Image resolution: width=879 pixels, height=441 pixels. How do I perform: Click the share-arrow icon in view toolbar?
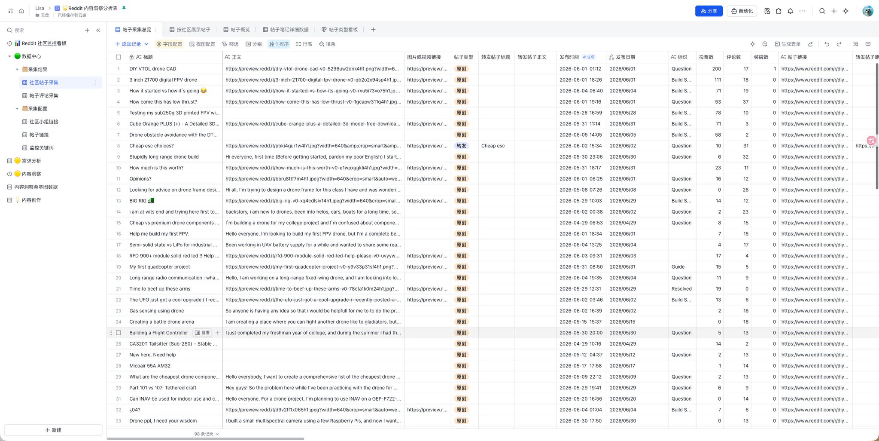810,44
